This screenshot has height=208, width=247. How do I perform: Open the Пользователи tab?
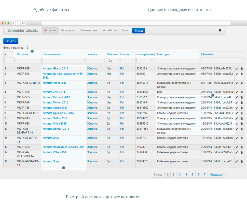(x=88, y=30)
